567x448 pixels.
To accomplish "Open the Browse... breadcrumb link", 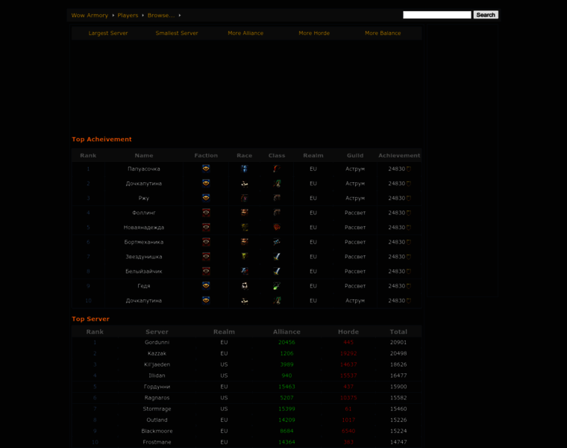I will (161, 15).
